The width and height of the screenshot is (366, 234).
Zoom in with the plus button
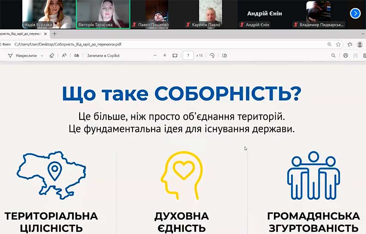164,56
